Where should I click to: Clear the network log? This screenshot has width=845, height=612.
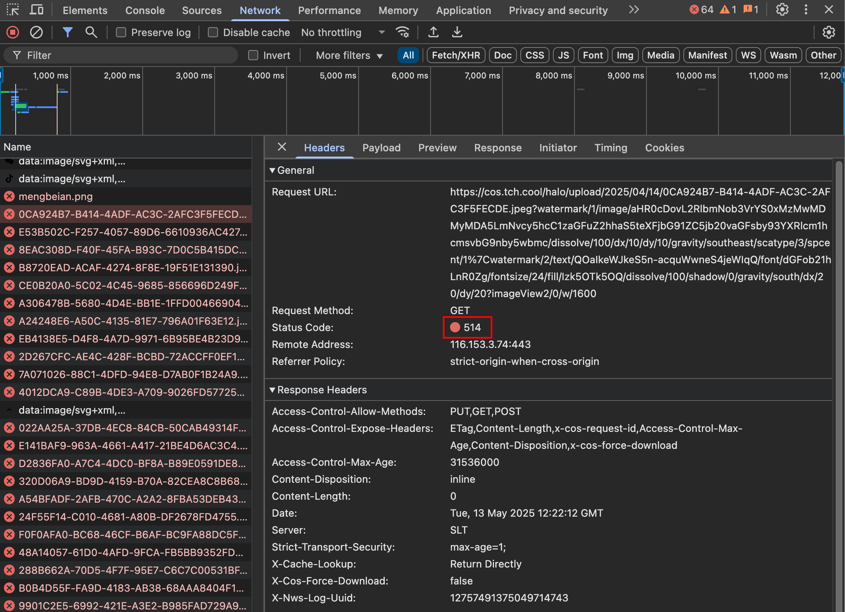(x=36, y=32)
